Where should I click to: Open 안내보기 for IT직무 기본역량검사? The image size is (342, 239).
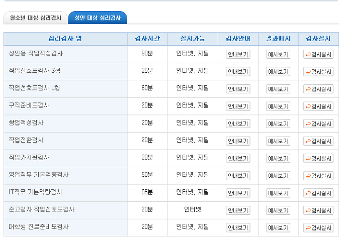[x=238, y=193]
